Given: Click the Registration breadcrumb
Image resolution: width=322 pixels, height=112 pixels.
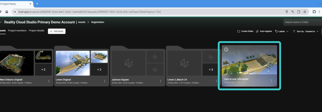Looking at the screenshot, I should 98,22.
